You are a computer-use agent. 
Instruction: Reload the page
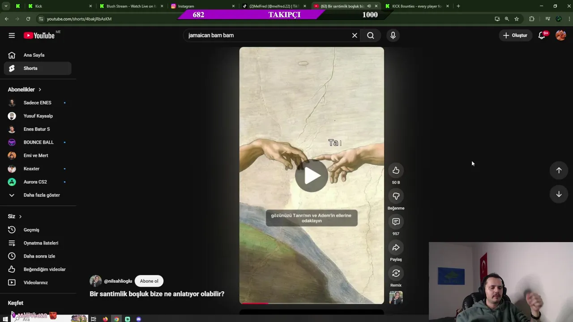point(28,19)
